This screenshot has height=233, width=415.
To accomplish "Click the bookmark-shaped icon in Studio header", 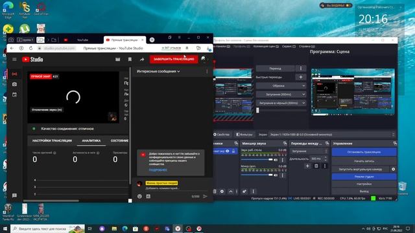I will [x=130, y=60].
